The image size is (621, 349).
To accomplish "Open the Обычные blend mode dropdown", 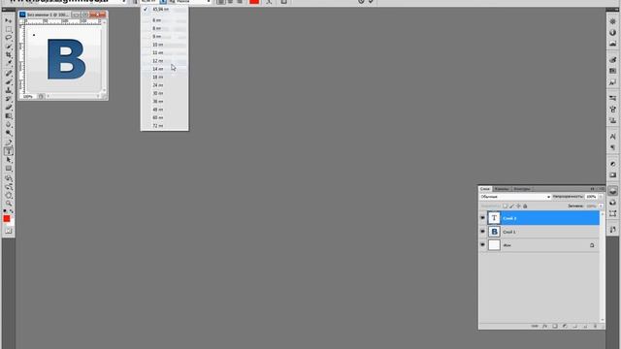I will pyautogui.click(x=515, y=197).
